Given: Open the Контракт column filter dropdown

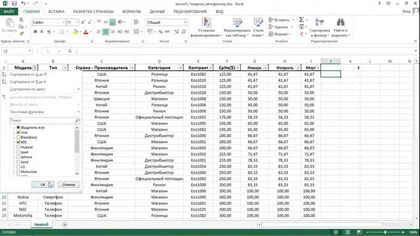Looking at the screenshot, I should 211,68.
